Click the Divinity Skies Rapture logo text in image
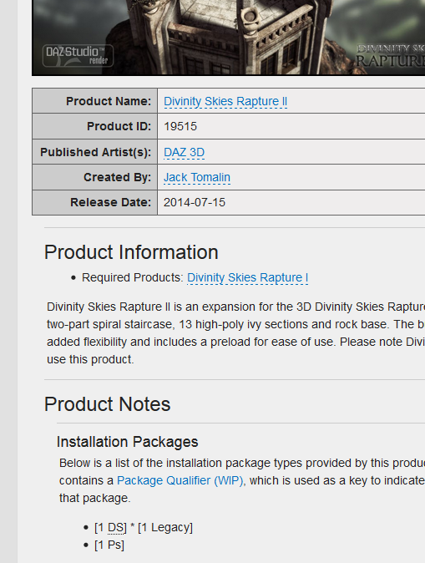The image size is (425, 563). click(391, 56)
